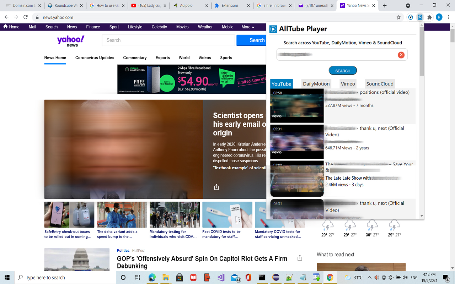Open Chrome's three-dot menu
The height and width of the screenshot is (284, 455).
click(x=449, y=17)
